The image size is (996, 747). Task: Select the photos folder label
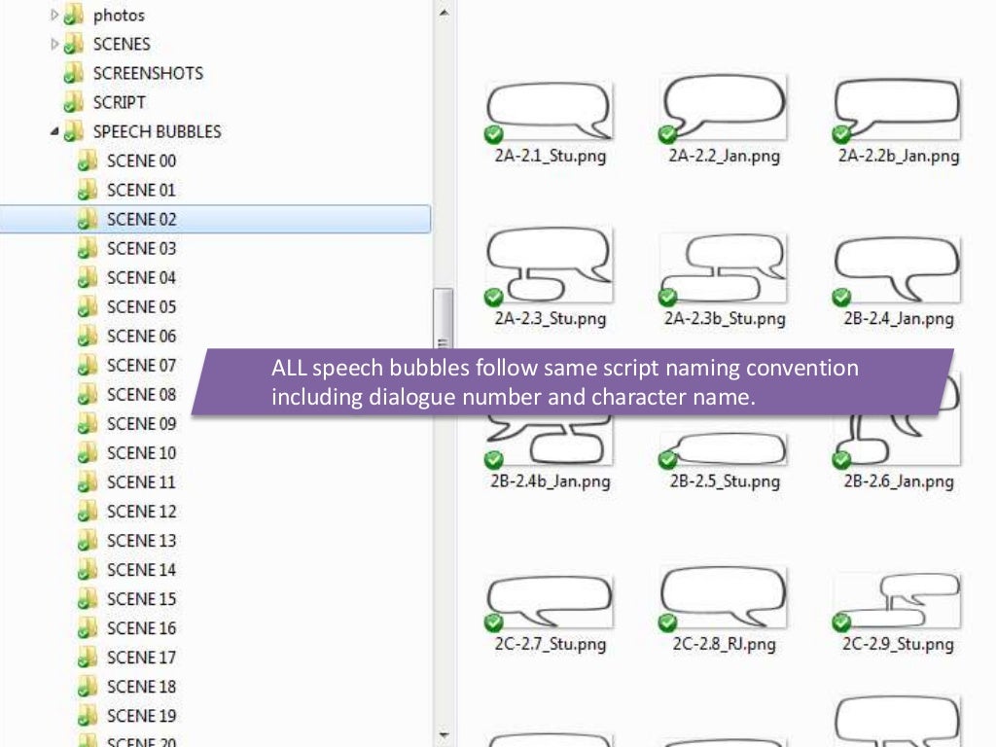[x=119, y=16]
